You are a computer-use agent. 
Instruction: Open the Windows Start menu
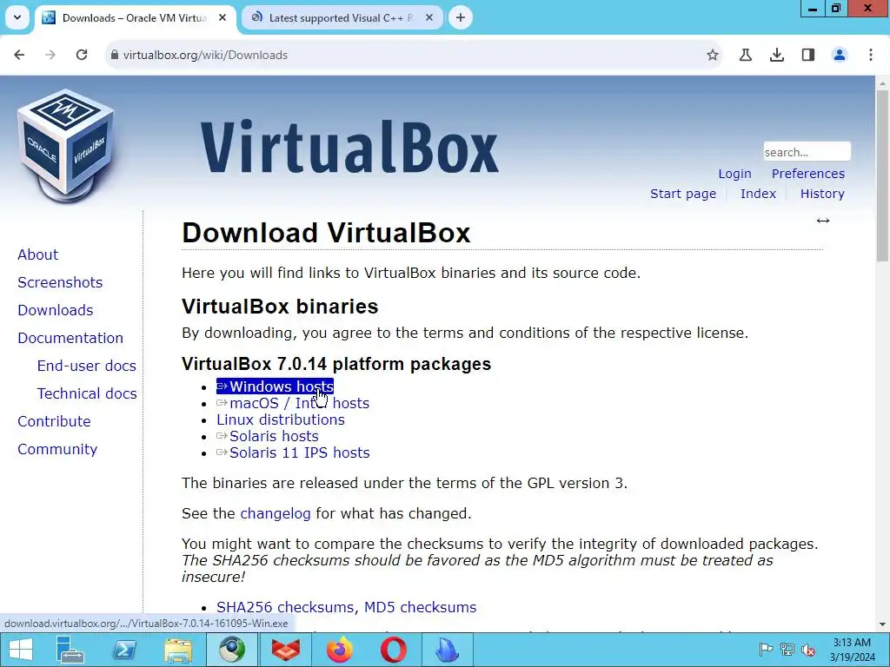click(x=21, y=650)
